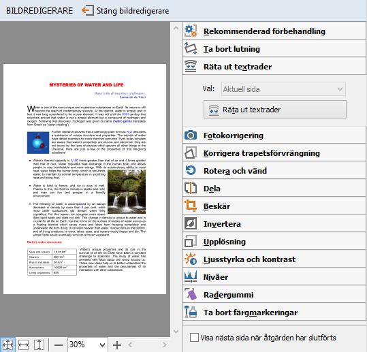
Task: Open the Nivåer tool section
Action: (274, 276)
